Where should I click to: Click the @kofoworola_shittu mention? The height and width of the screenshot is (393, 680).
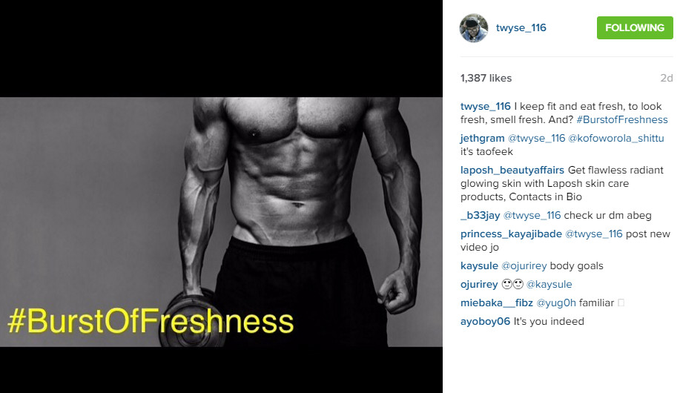pyautogui.click(x=615, y=139)
